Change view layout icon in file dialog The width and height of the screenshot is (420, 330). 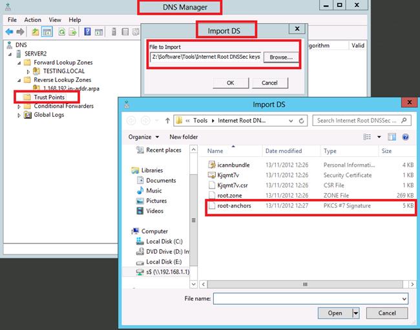point(367,137)
